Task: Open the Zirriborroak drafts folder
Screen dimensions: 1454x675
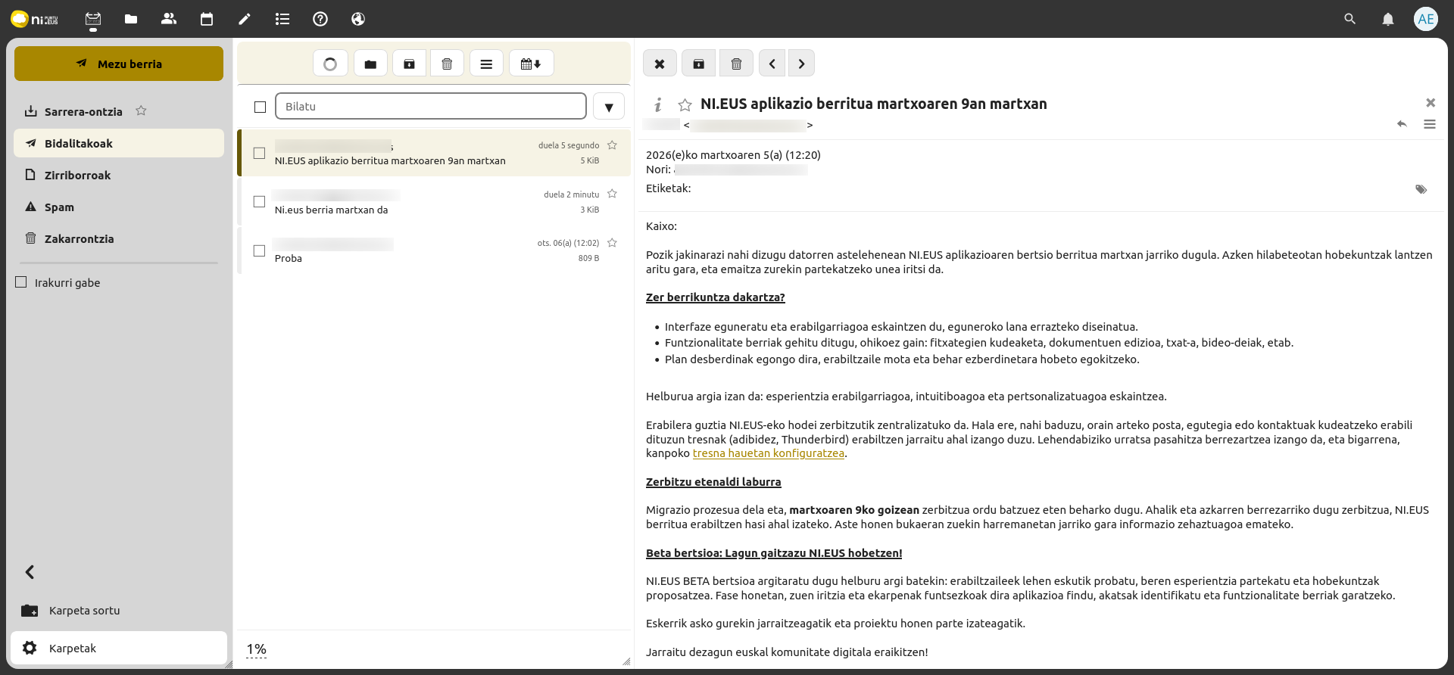Action: pos(77,176)
